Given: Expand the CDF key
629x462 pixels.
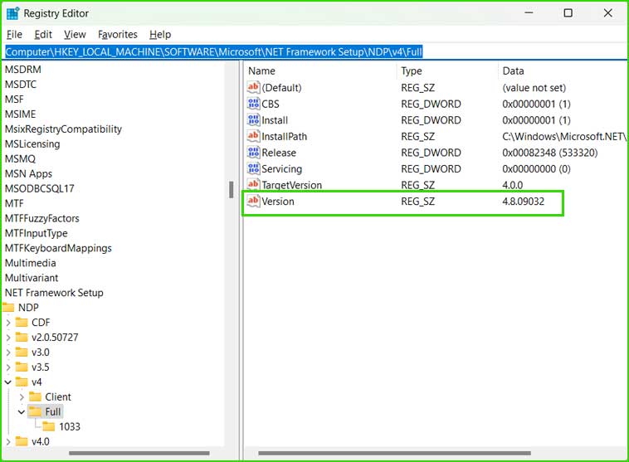Looking at the screenshot, I should [x=8, y=323].
